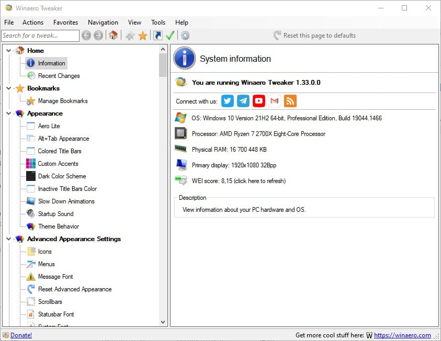Click the Search for a tweak field
The image size is (441, 341).
point(40,36)
